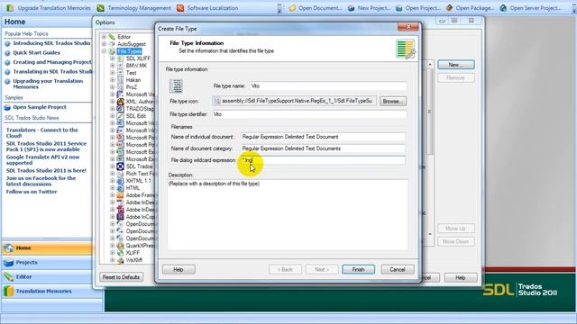The image size is (577, 324).
Task: Click the file type document icon in the dialog
Action: (176, 85)
